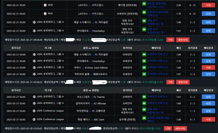Viewport: 218px width, 133px height.
Task: Click eye icon in 레알 소시에다드 오버언더 row
Action: (x=144, y=55)
